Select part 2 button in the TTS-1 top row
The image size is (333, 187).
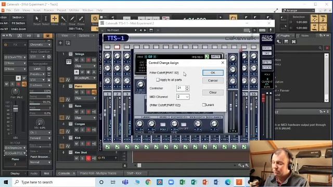tap(117, 47)
